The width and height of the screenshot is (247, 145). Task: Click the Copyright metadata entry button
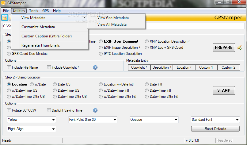139,67
